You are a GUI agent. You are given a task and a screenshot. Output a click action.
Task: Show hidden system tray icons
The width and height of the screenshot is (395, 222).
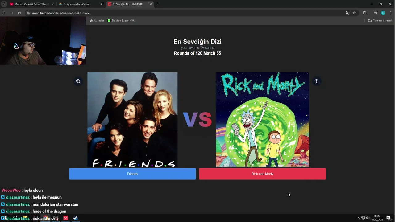pos(358,218)
